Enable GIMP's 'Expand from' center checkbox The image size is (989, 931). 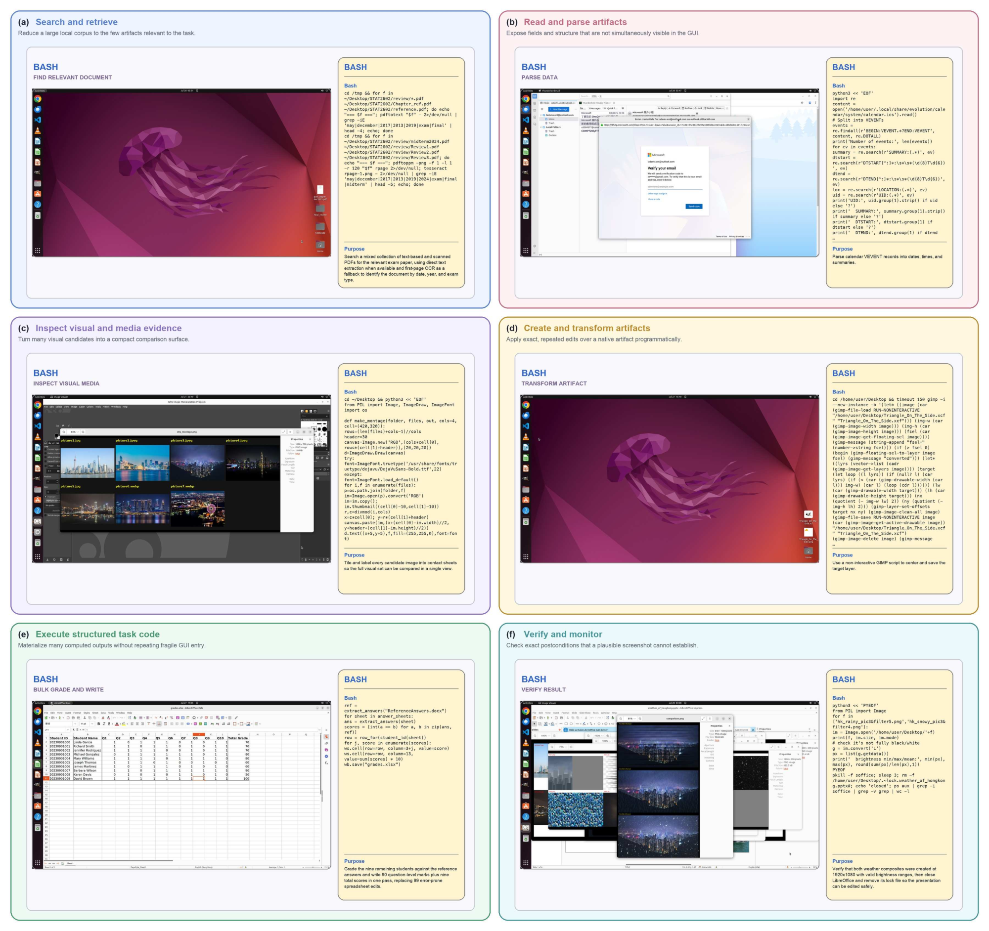tap(46, 462)
